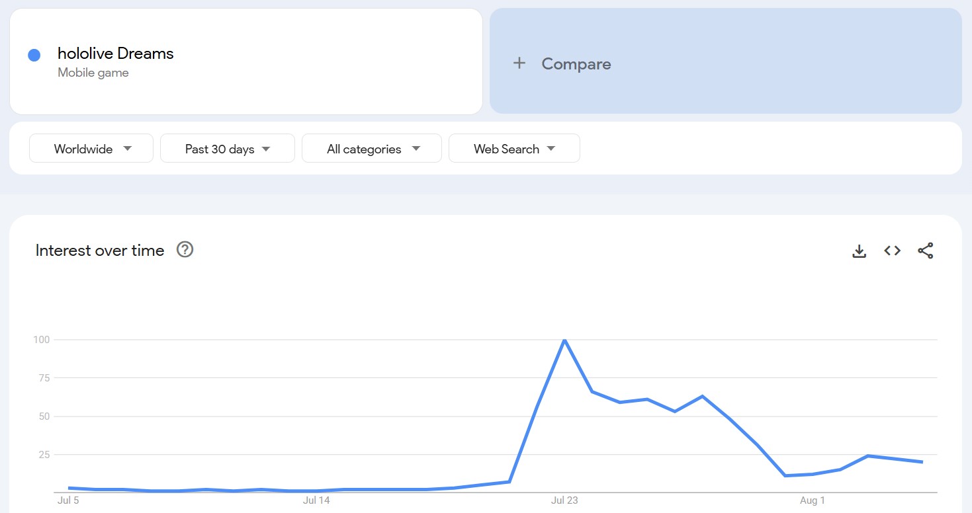Image resolution: width=972 pixels, height=513 pixels.
Task: Click the 25 value axis label
Action: [44, 455]
